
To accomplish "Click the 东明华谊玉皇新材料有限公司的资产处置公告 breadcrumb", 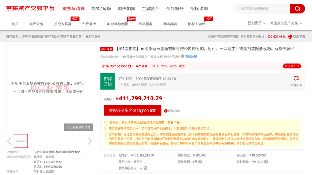I will click(52, 37).
